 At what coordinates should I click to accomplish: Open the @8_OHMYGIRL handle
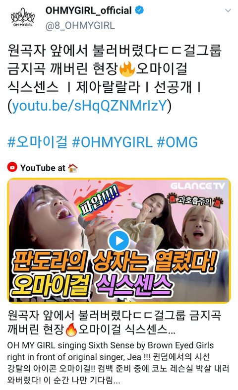point(80,26)
